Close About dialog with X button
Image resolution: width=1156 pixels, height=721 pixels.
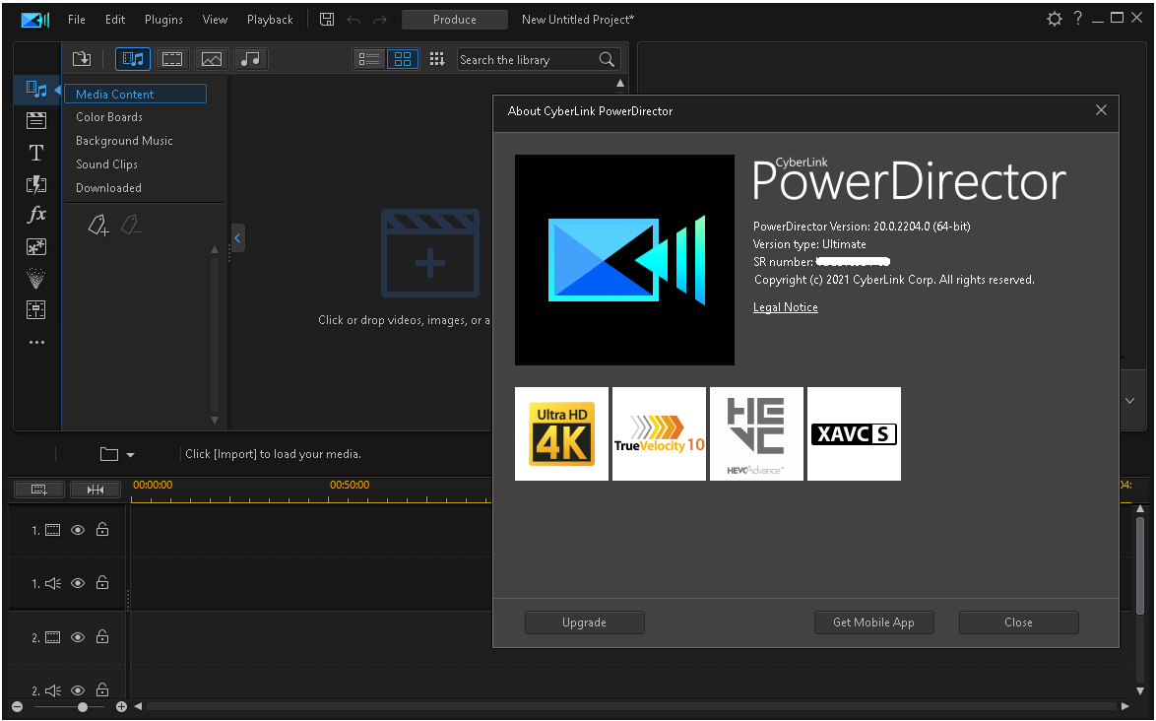coord(1101,110)
